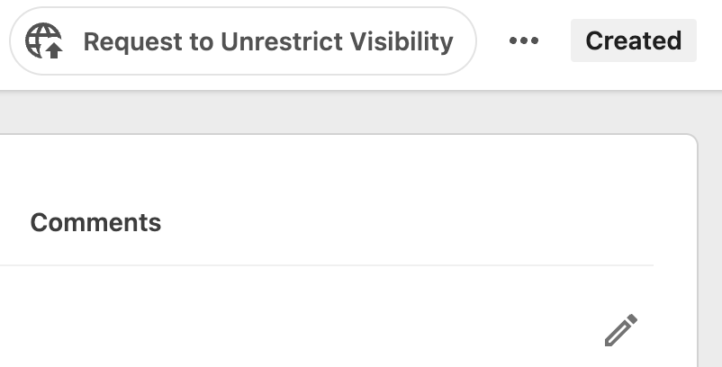Select the ellipsis icon beside Created
The width and height of the screenshot is (722, 367).
point(523,41)
